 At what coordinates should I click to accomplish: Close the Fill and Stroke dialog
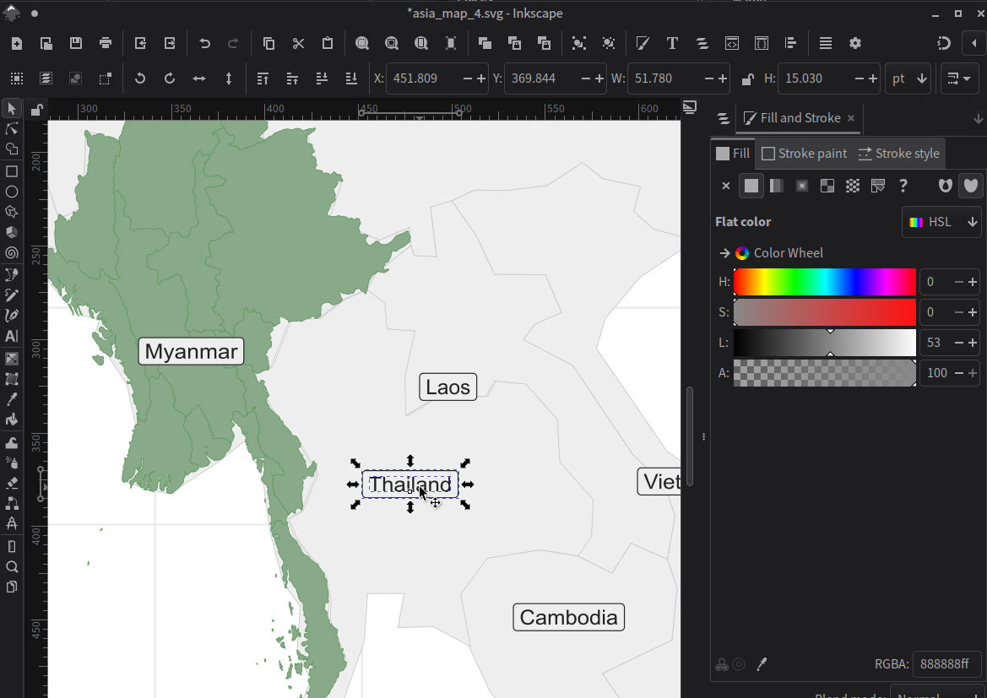[849, 118]
